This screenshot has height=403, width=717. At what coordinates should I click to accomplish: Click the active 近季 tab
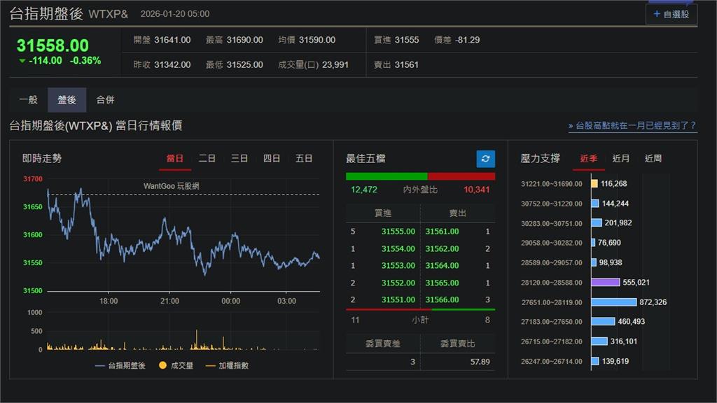(x=589, y=158)
